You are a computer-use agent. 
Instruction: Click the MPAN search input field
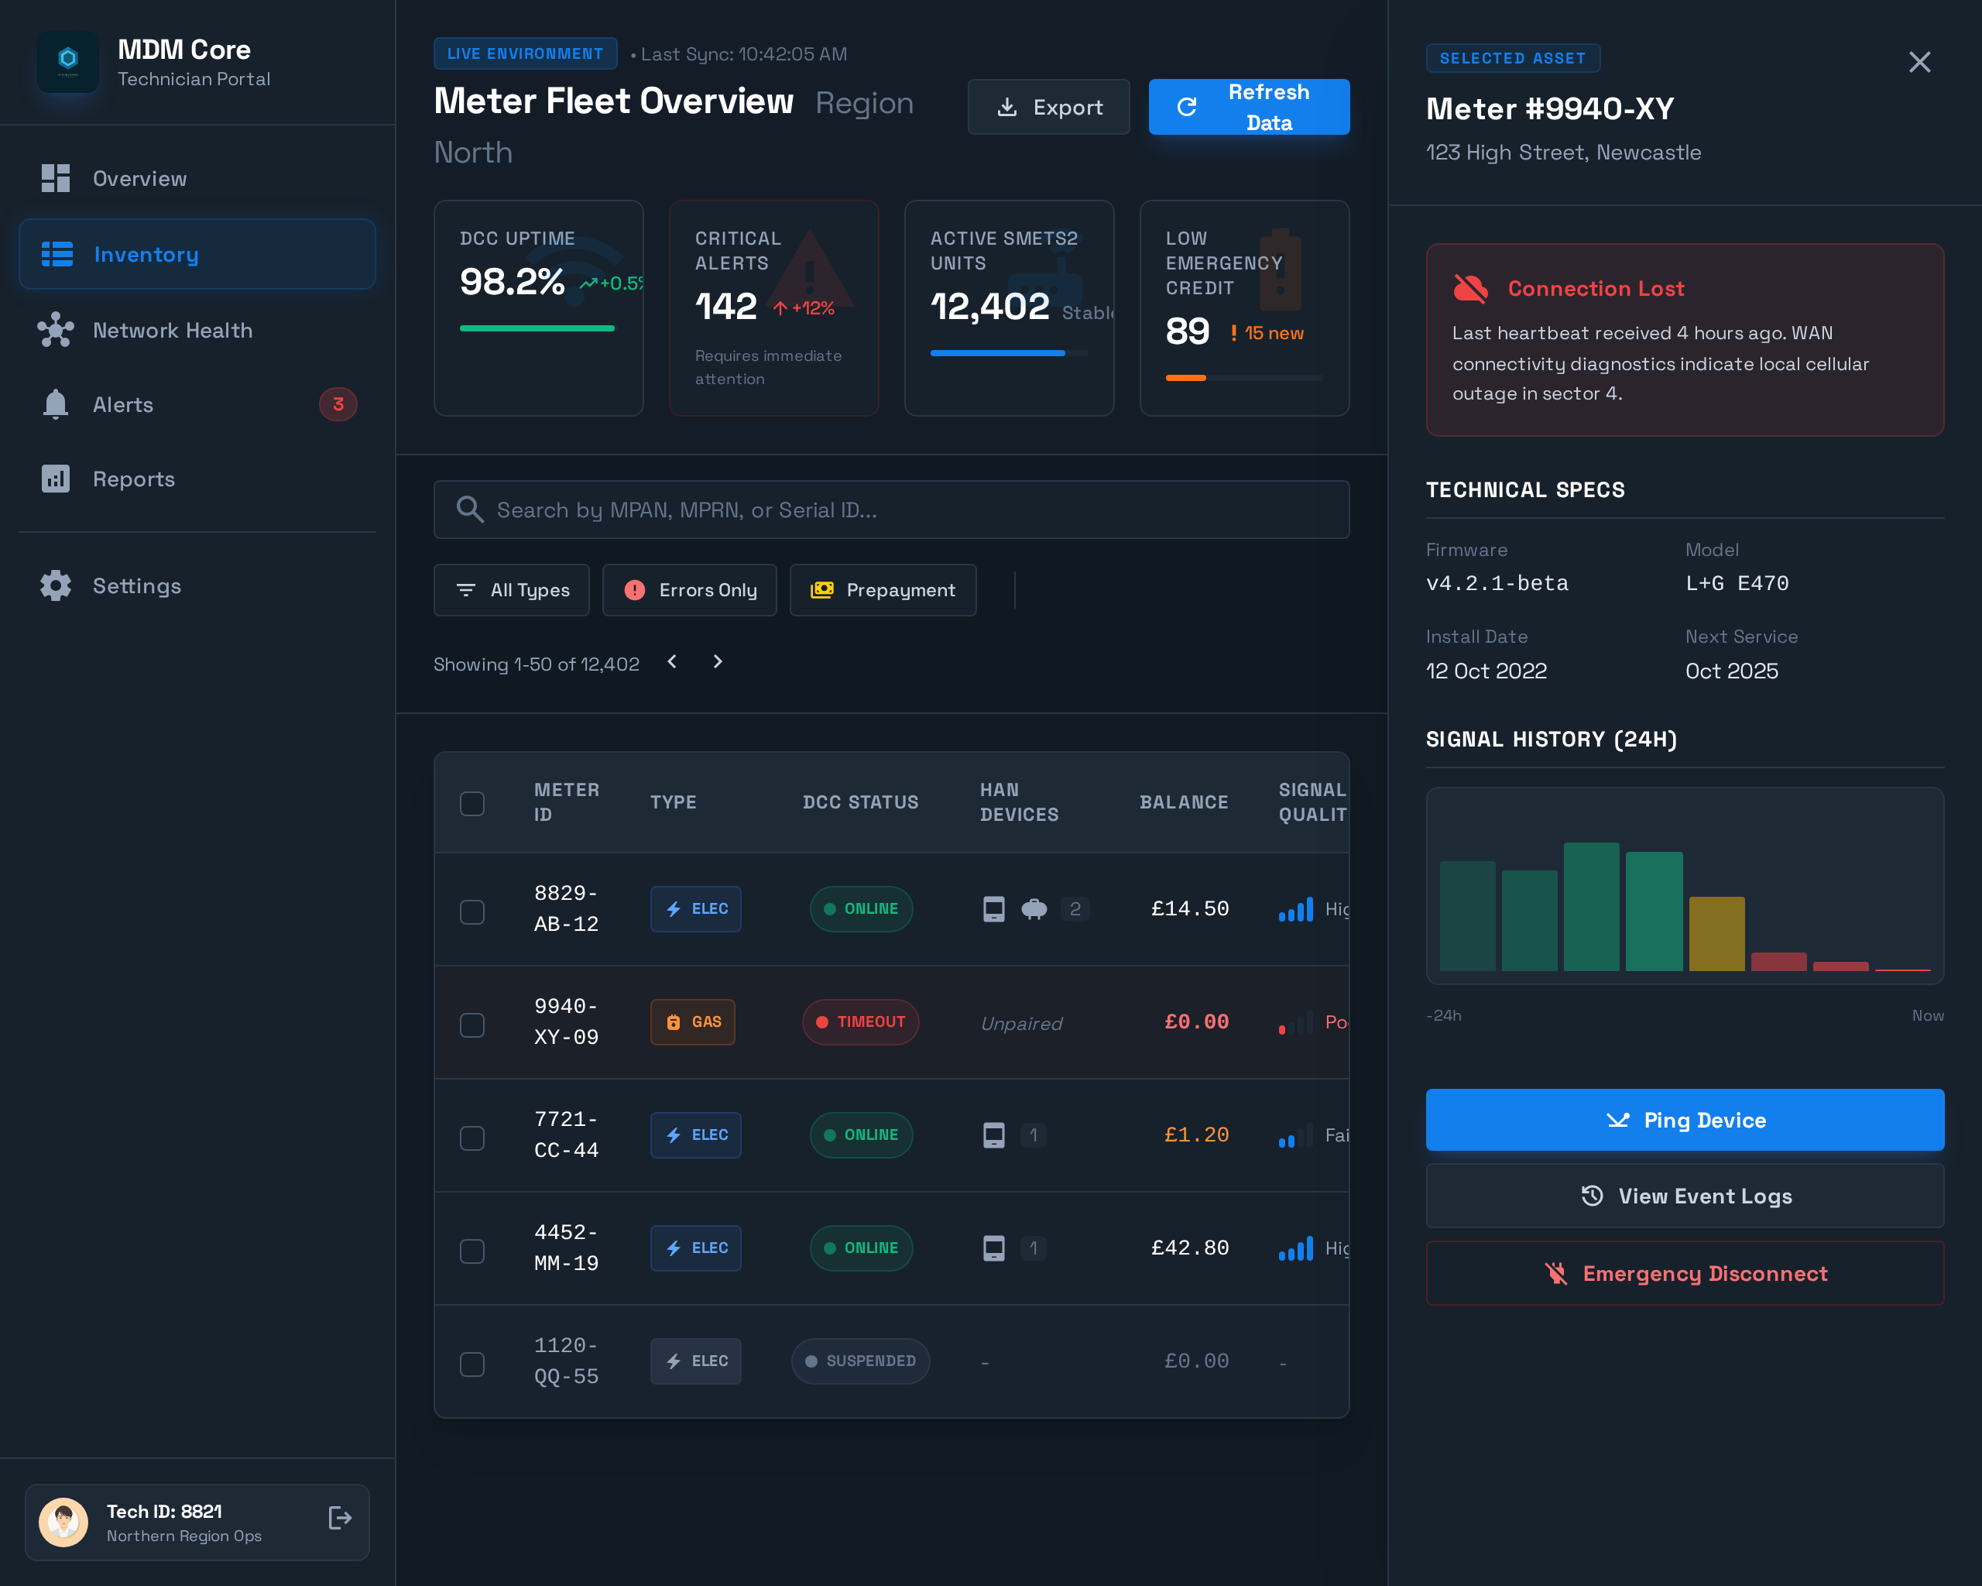pos(890,509)
